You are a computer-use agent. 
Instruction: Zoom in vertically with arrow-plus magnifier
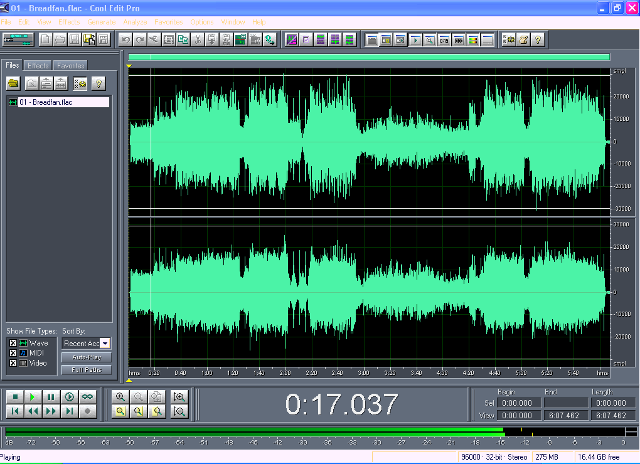(179, 397)
